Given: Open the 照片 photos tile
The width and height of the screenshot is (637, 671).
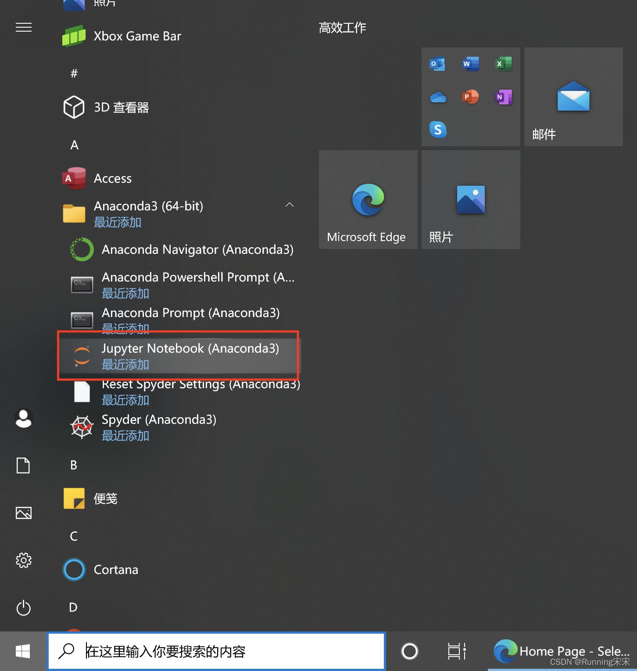Looking at the screenshot, I should (471, 199).
